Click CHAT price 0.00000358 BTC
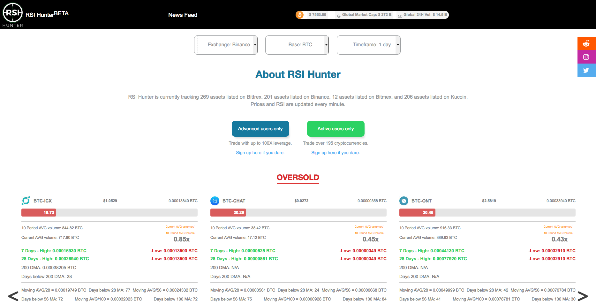 click(372, 201)
